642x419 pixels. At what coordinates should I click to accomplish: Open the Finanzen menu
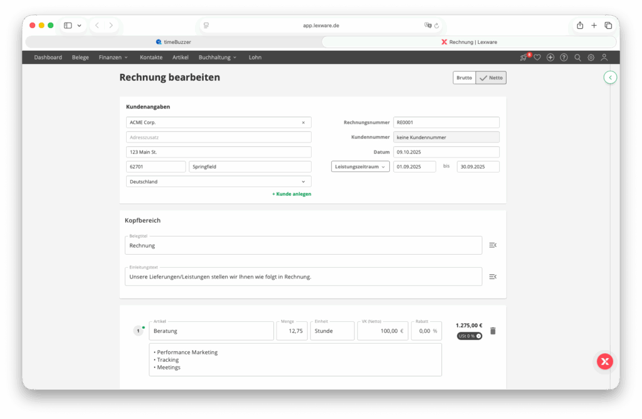(113, 57)
